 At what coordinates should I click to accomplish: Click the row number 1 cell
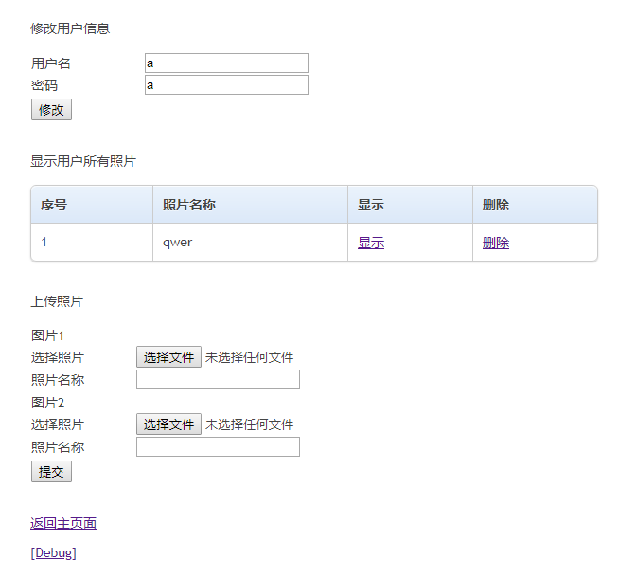[92, 243]
